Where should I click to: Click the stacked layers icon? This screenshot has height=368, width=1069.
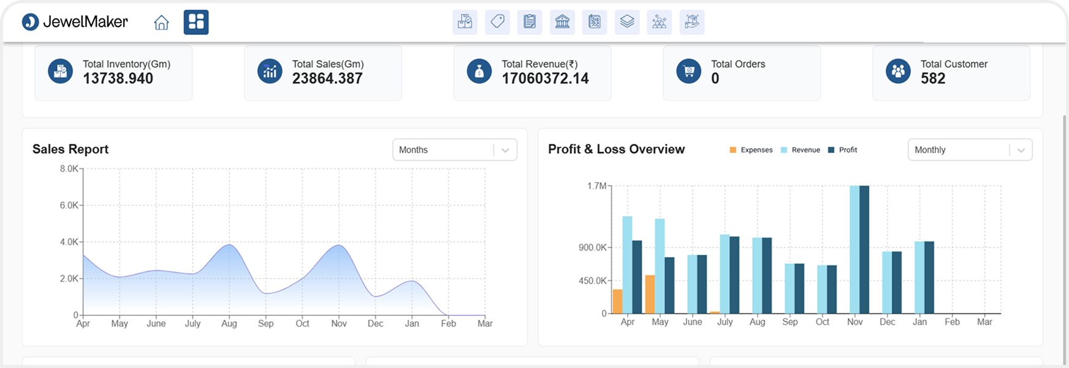pyautogui.click(x=626, y=22)
